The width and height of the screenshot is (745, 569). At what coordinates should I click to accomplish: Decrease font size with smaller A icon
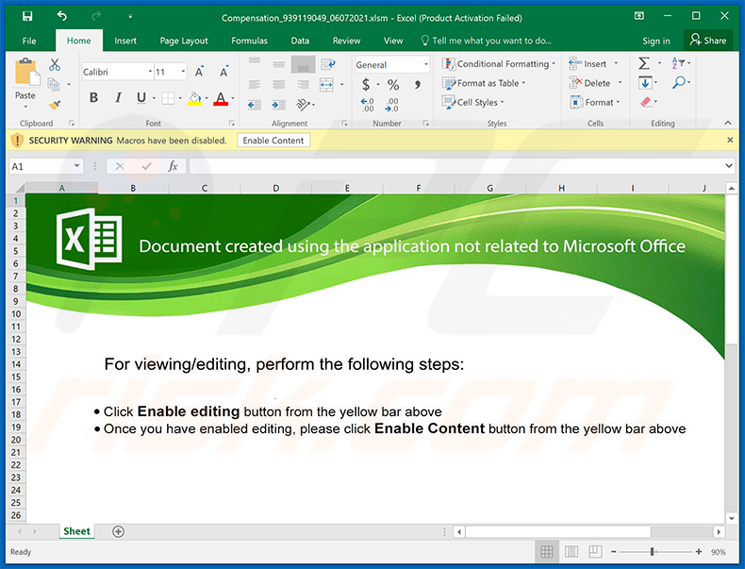click(x=224, y=72)
